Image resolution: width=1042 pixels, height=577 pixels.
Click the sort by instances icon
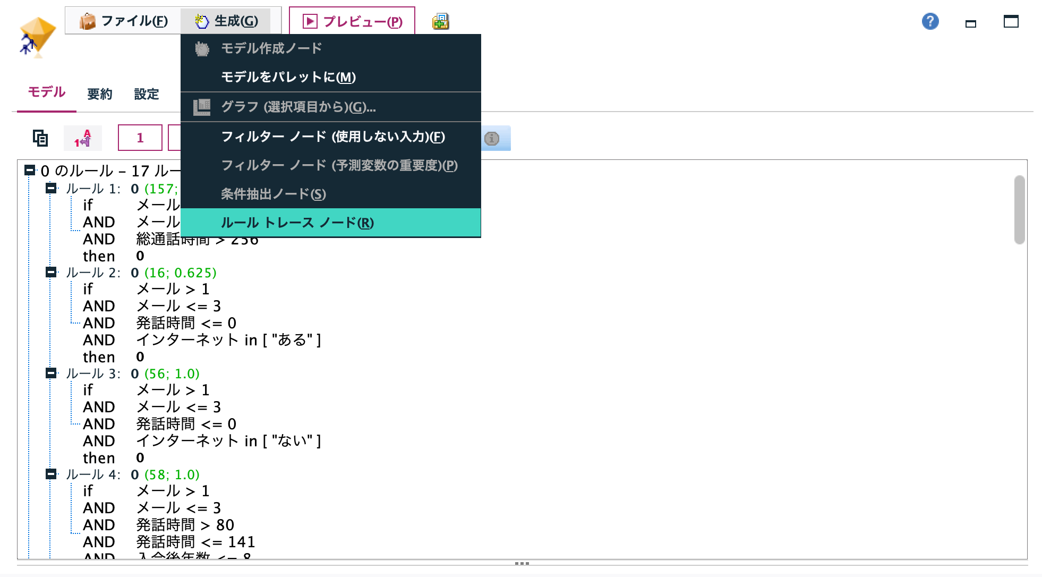82,138
